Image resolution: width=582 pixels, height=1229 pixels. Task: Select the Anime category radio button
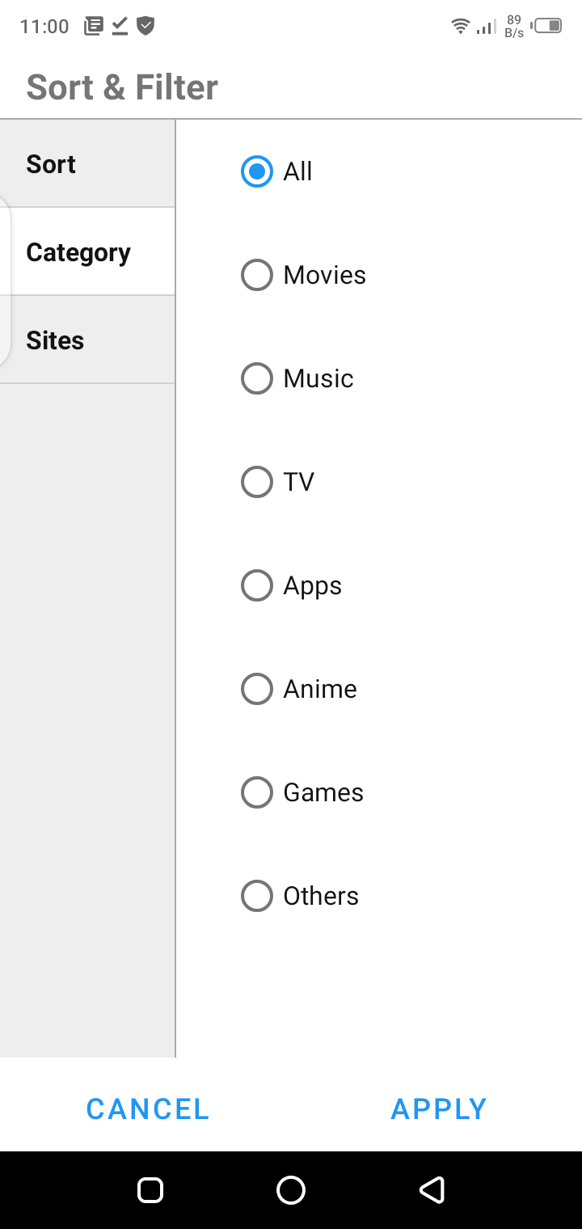(x=257, y=689)
